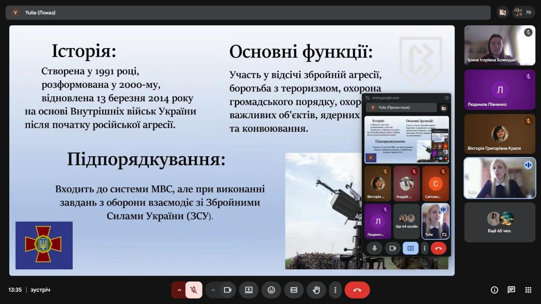Show the participants list with count 70
The width and height of the screenshot is (541, 304).
pos(523,12)
